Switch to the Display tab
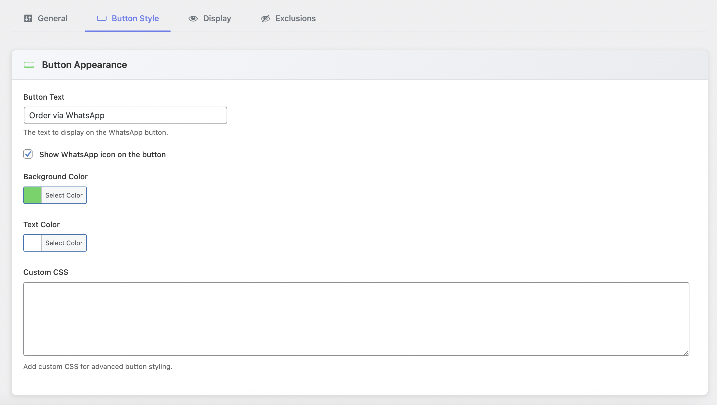This screenshot has width=717, height=405. pyautogui.click(x=217, y=18)
